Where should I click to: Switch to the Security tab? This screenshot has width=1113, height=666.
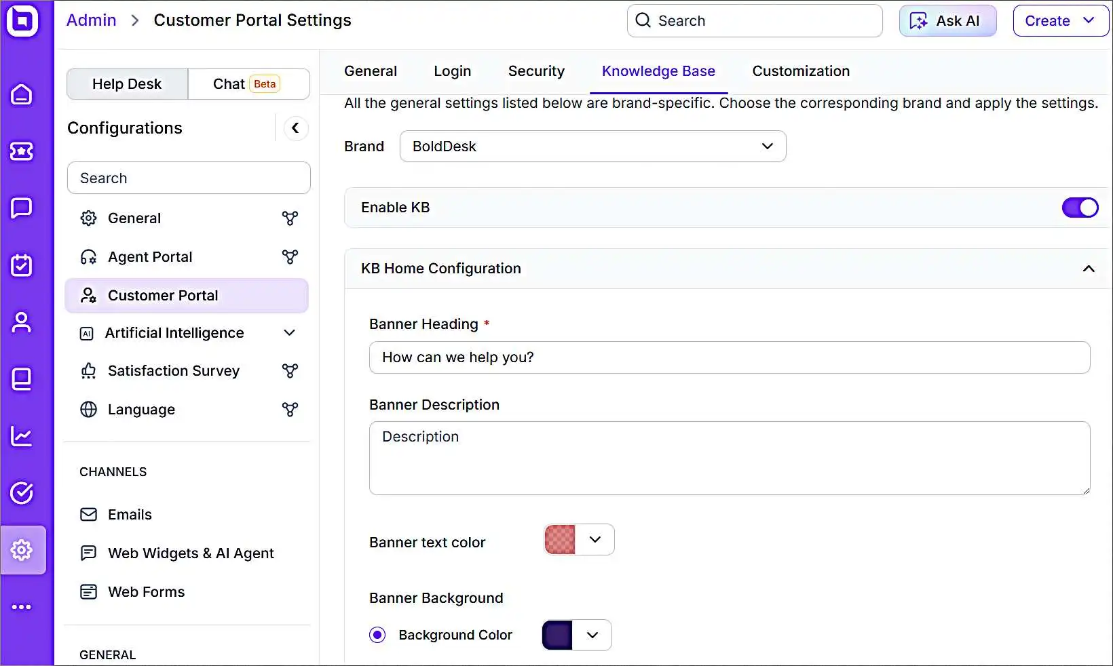tap(536, 71)
